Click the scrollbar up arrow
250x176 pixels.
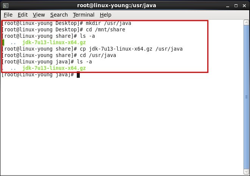tap(246, 23)
